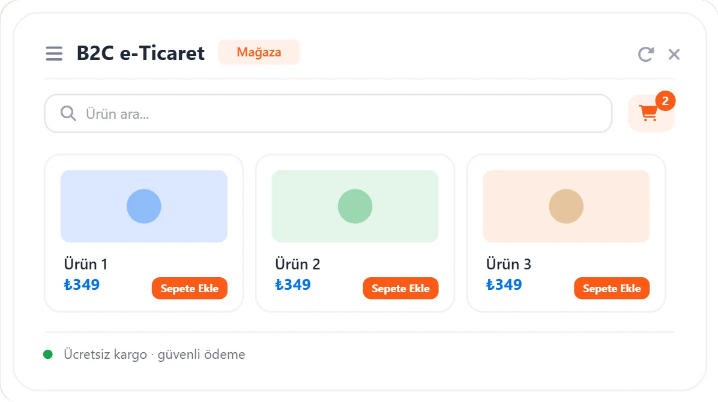Image resolution: width=718 pixels, height=402 pixels.
Task: Open the blue Ürün 1 image
Action: pos(144,206)
